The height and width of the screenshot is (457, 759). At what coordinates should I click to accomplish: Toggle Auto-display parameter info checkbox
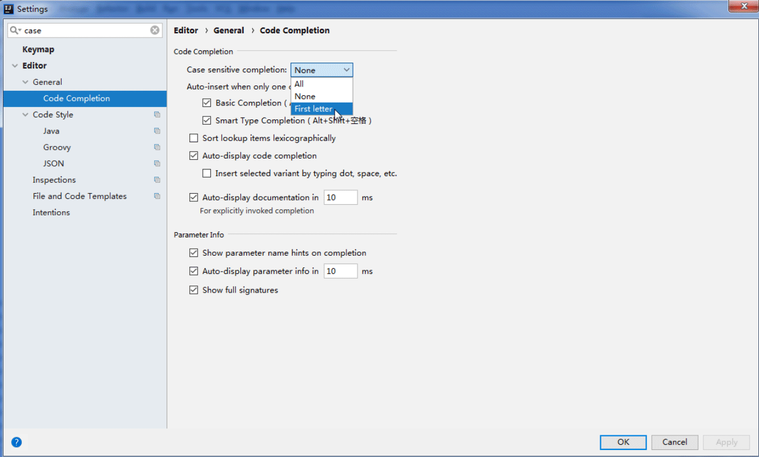[x=193, y=272]
